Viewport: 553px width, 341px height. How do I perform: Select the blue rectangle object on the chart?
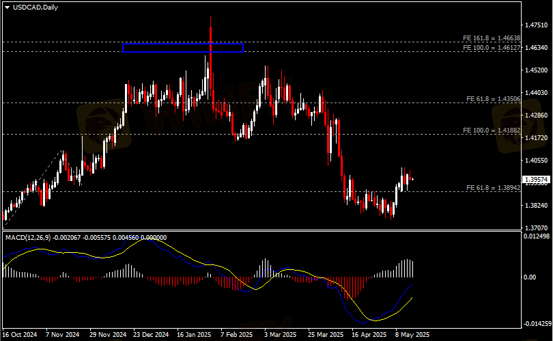click(183, 48)
